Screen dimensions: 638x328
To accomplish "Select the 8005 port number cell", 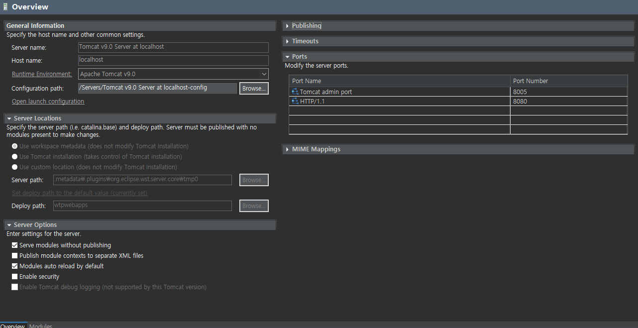I will tap(569, 92).
